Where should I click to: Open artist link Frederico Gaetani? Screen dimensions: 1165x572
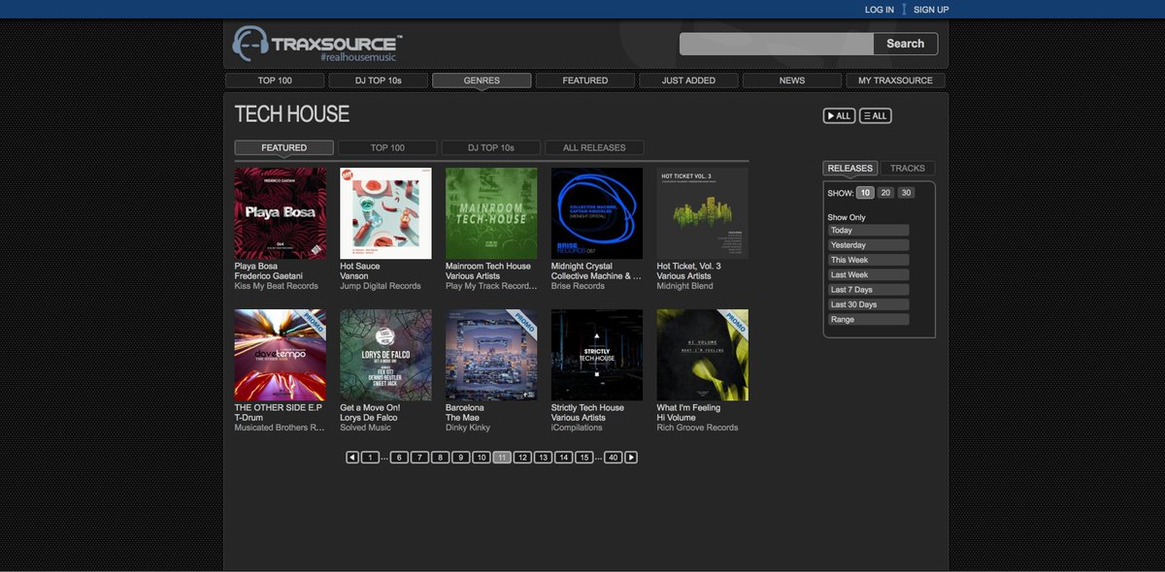[x=269, y=276]
